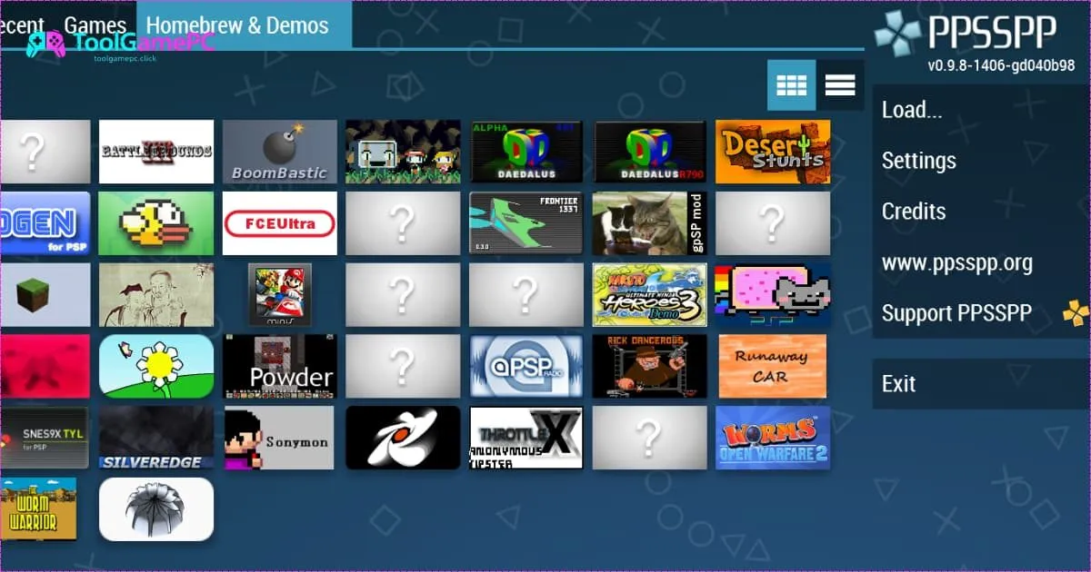Open the Throttle X Anonymous Tipster tile
Viewport: 1091px width, 572px height.
525,438
